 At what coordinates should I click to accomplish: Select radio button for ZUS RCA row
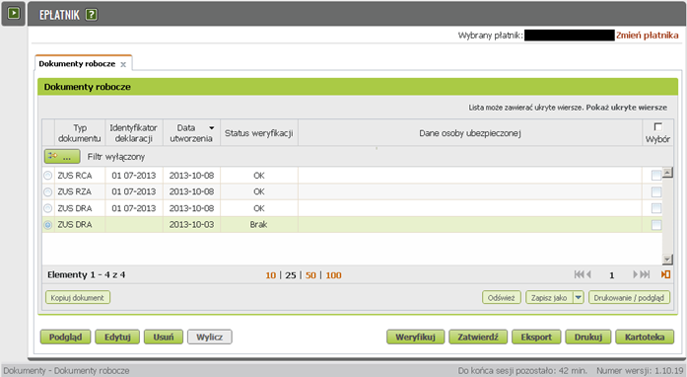click(x=47, y=176)
